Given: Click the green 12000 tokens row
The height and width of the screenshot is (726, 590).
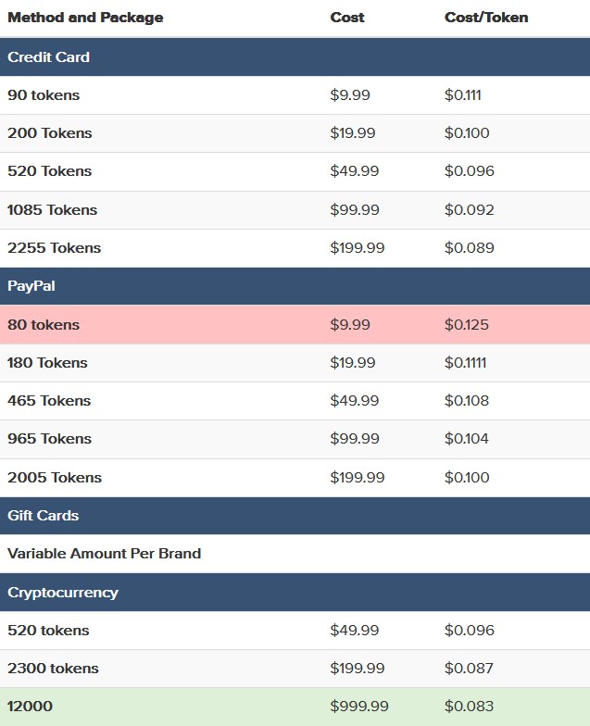Looking at the screenshot, I should coord(295,707).
